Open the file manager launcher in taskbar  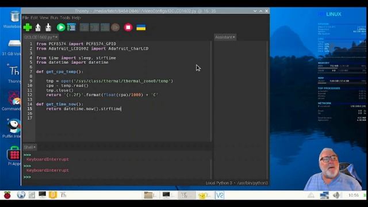click(32, 195)
